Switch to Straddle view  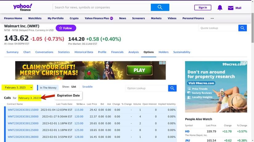click(x=87, y=87)
